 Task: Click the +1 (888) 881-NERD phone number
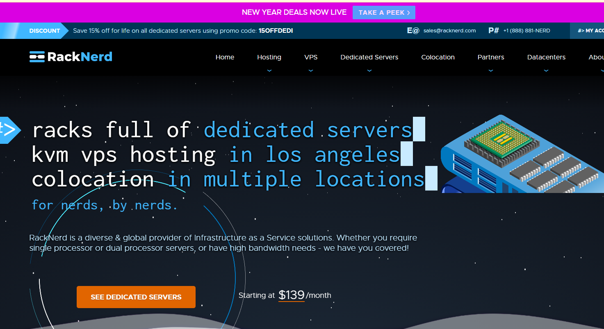527,31
